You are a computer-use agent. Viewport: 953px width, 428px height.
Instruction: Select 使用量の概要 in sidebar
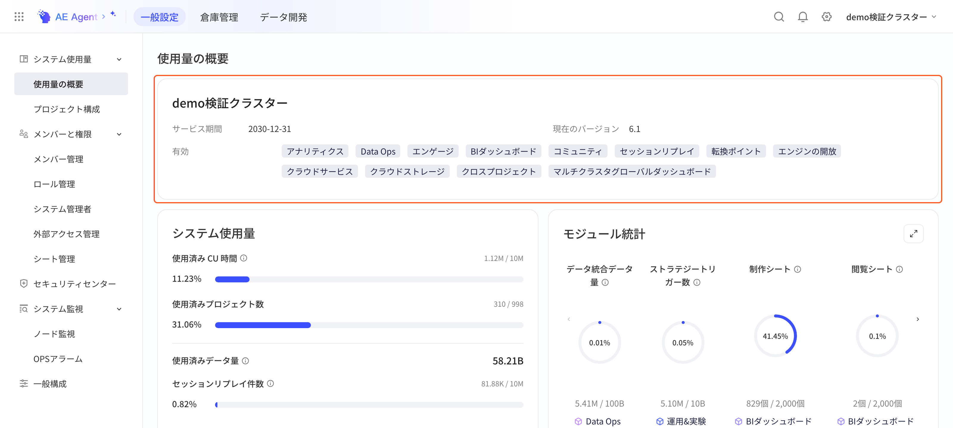coord(71,84)
